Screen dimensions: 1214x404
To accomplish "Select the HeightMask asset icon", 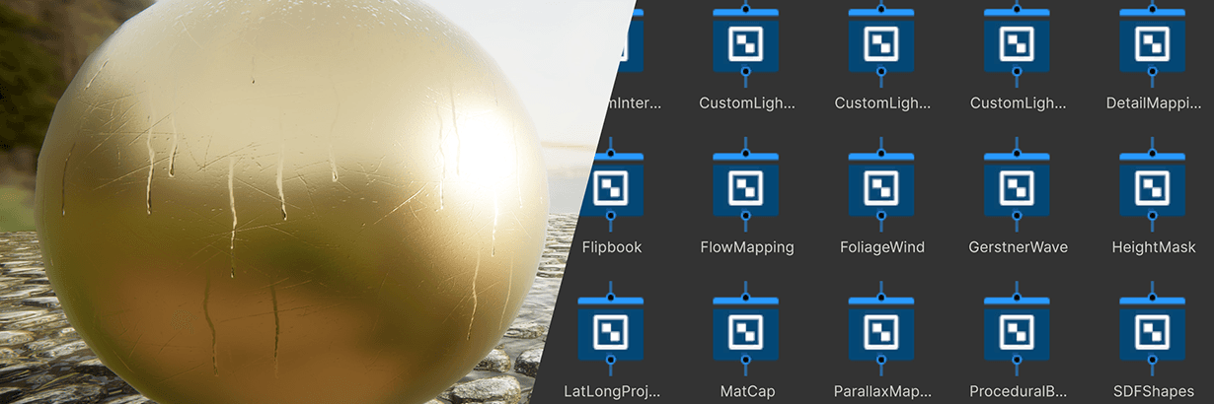I will click(1152, 186).
